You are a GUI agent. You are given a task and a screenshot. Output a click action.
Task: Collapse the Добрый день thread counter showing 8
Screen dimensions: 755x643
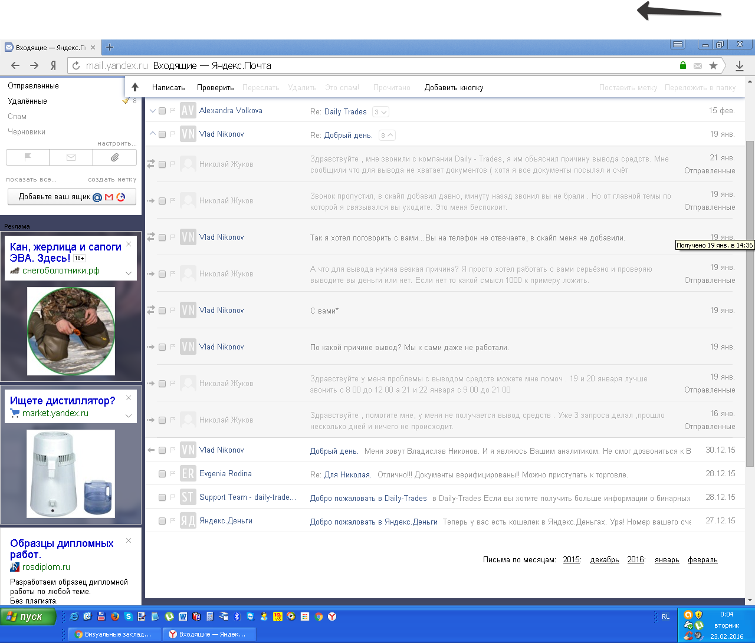point(387,136)
